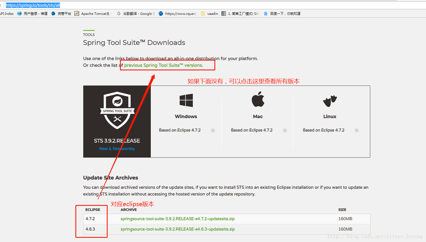Image resolution: width=426 pixels, height=242 pixels.
Task: Click the STS 3.9.2.RELEASE label
Action: click(x=117, y=141)
